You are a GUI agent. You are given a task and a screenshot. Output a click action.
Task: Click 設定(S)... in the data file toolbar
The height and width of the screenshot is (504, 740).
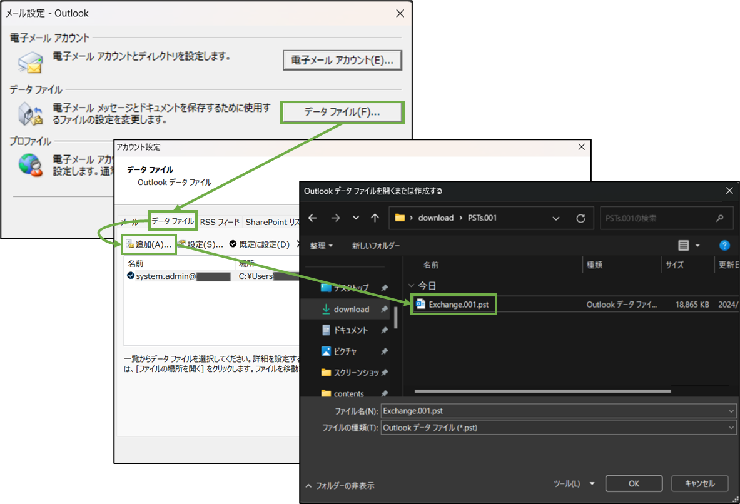click(201, 244)
